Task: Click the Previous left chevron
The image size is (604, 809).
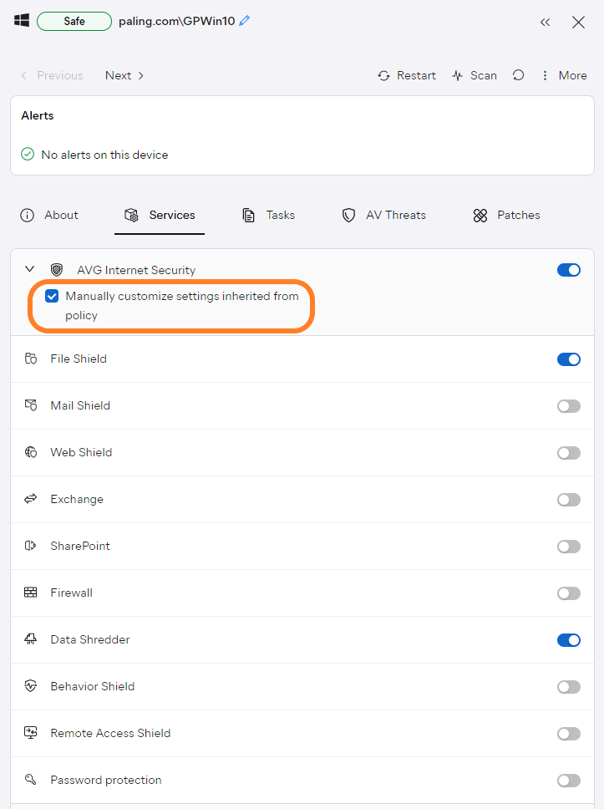Action: pyautogui.click(x=23, y=75)
